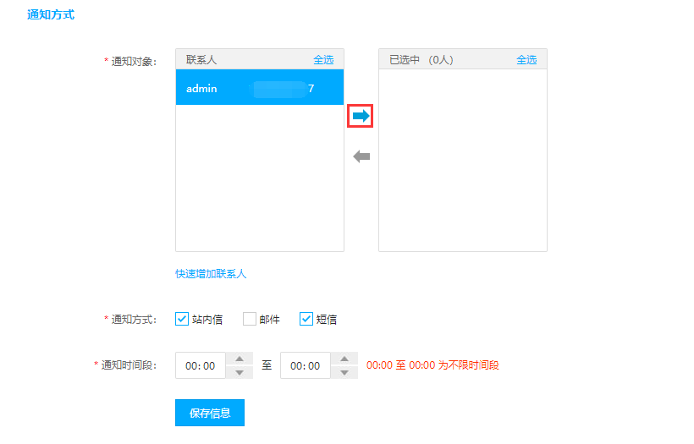Click 全选 in the 联系人 panel
Viewport: 694px width, 444px height.
pos(323,59)
